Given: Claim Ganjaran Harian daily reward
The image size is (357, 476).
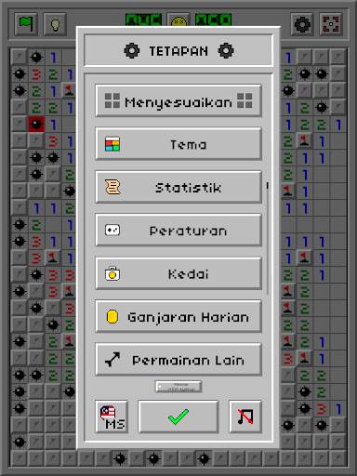Looking at the screenshot, I should (178, 317).
